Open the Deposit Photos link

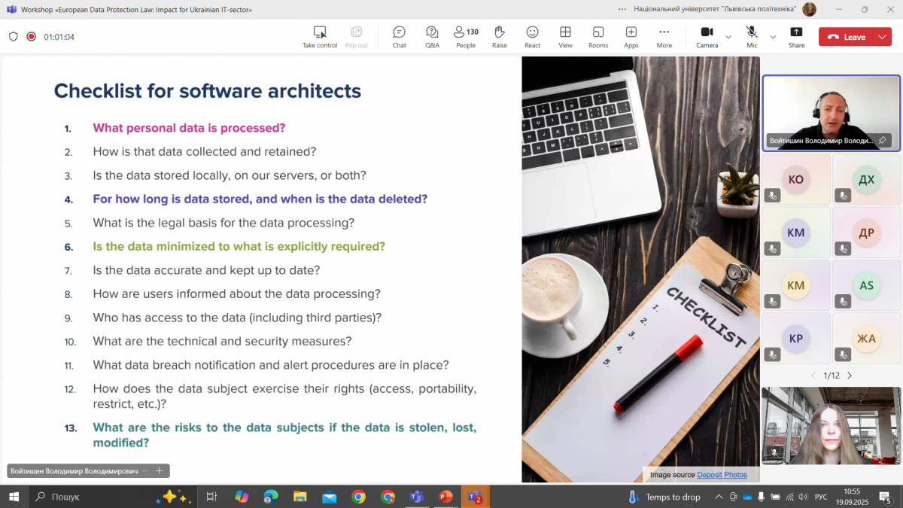pyautogui.click(x=722, y=475)
